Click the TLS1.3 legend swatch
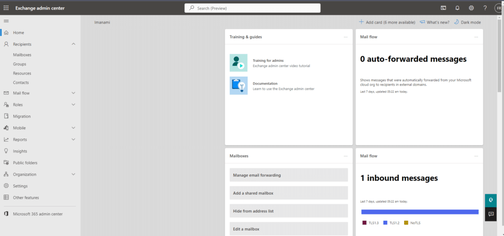This screenshot has height=236, width=504. (x=365, y=223)
